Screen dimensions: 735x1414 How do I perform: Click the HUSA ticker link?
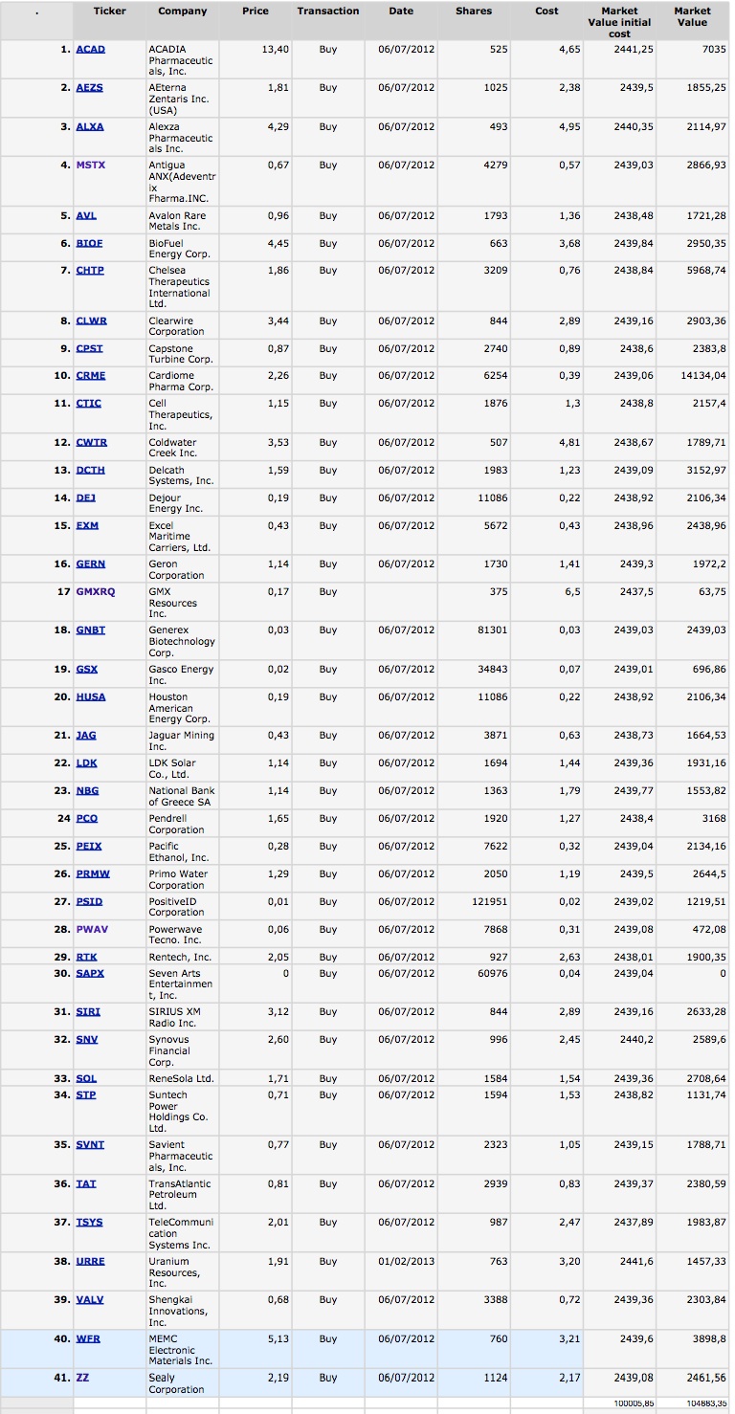pos(91,696)
